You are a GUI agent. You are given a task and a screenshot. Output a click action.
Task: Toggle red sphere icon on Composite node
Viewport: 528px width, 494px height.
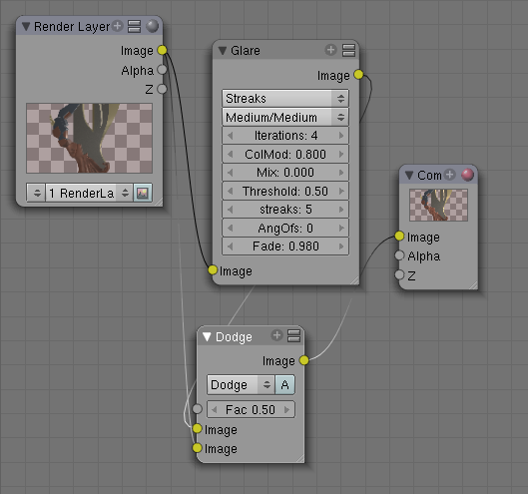467,175
